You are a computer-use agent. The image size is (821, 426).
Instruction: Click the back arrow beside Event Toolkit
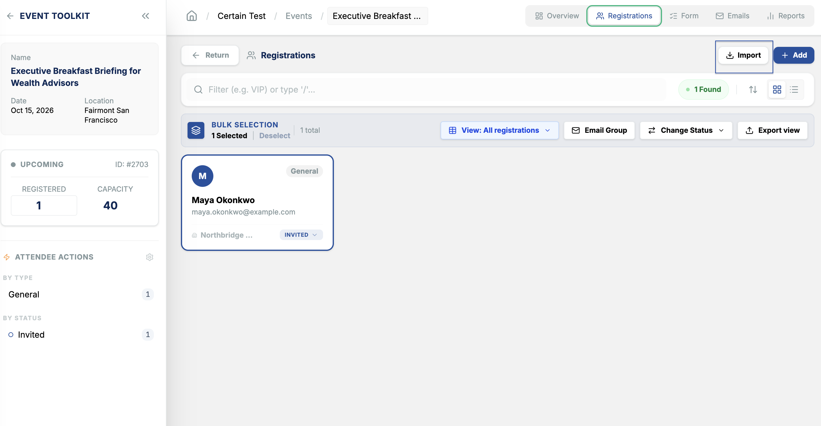pos(10,16)
